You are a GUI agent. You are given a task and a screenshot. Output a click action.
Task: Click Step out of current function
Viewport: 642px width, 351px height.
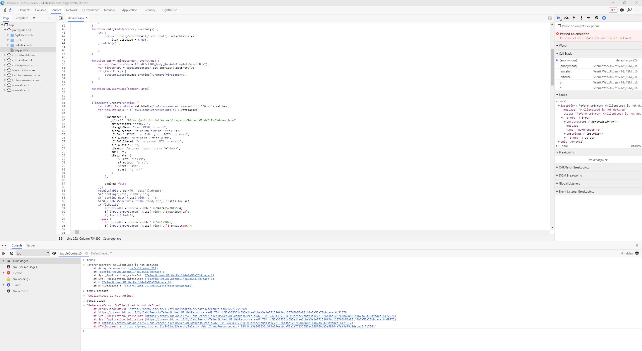click(581, 18)
